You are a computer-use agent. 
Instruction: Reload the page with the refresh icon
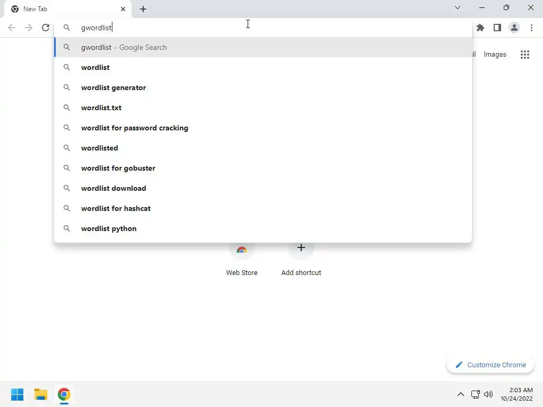pyautogui.click(x=46, y=28)
